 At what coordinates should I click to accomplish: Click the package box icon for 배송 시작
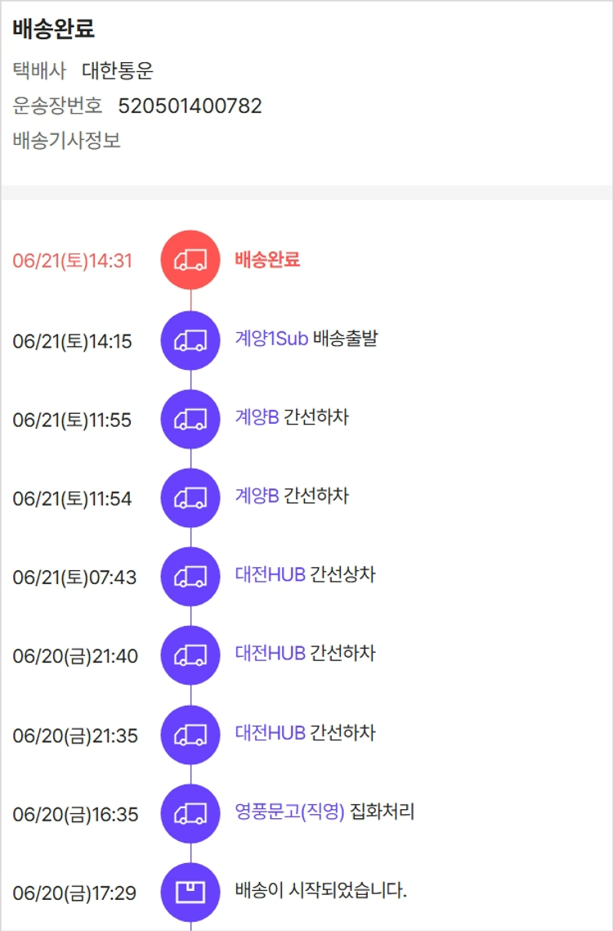(x=190, y=892)
